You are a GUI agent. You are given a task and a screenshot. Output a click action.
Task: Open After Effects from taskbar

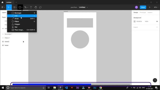(x=77, y=88)
